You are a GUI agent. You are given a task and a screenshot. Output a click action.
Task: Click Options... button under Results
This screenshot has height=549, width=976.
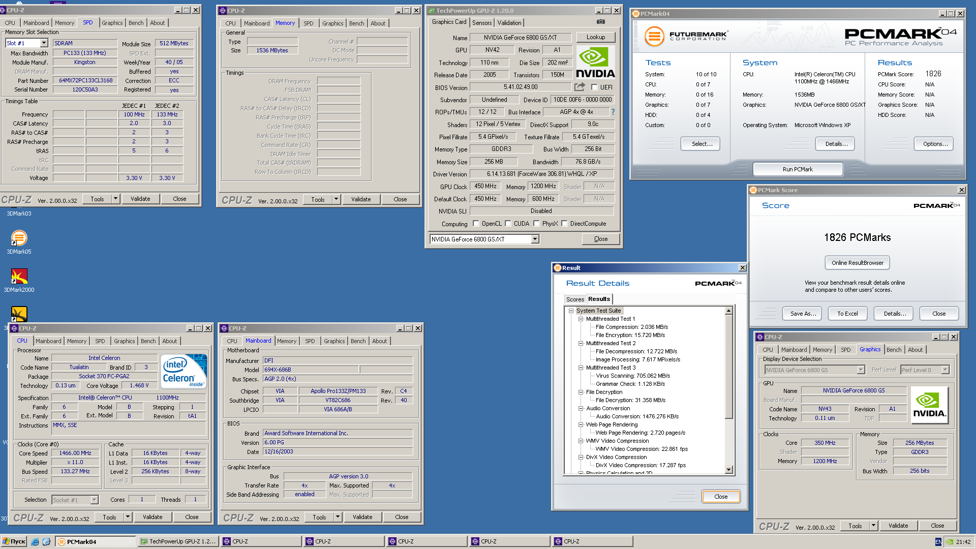coord(935,144)
